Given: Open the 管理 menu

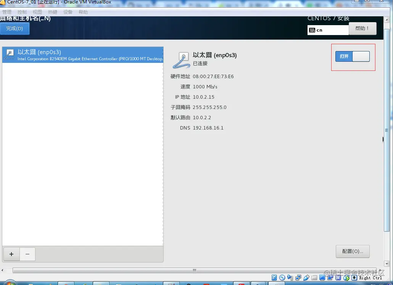Looking at the screenshot, I should 7,12.
